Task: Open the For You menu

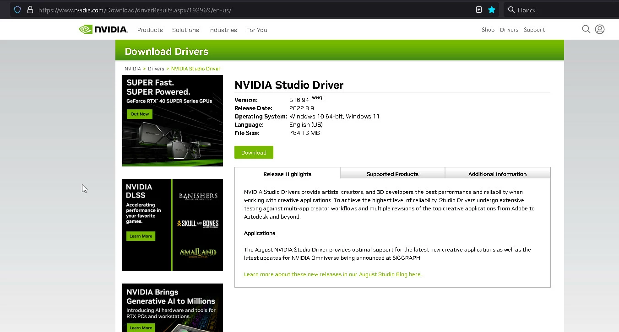Action: 257,30
